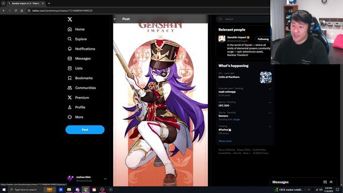The image size is (343, 193).
Task: Open Notifications in the sidebar
Action: point(81,49)
